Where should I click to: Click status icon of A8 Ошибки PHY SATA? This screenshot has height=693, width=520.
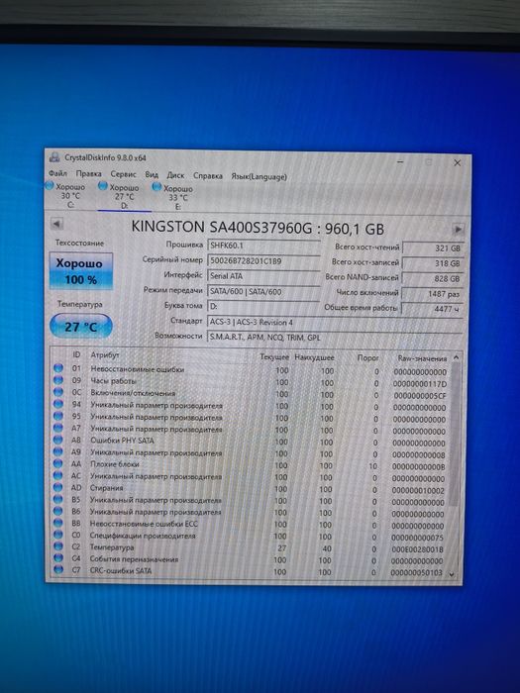click(x=58, y=440)
